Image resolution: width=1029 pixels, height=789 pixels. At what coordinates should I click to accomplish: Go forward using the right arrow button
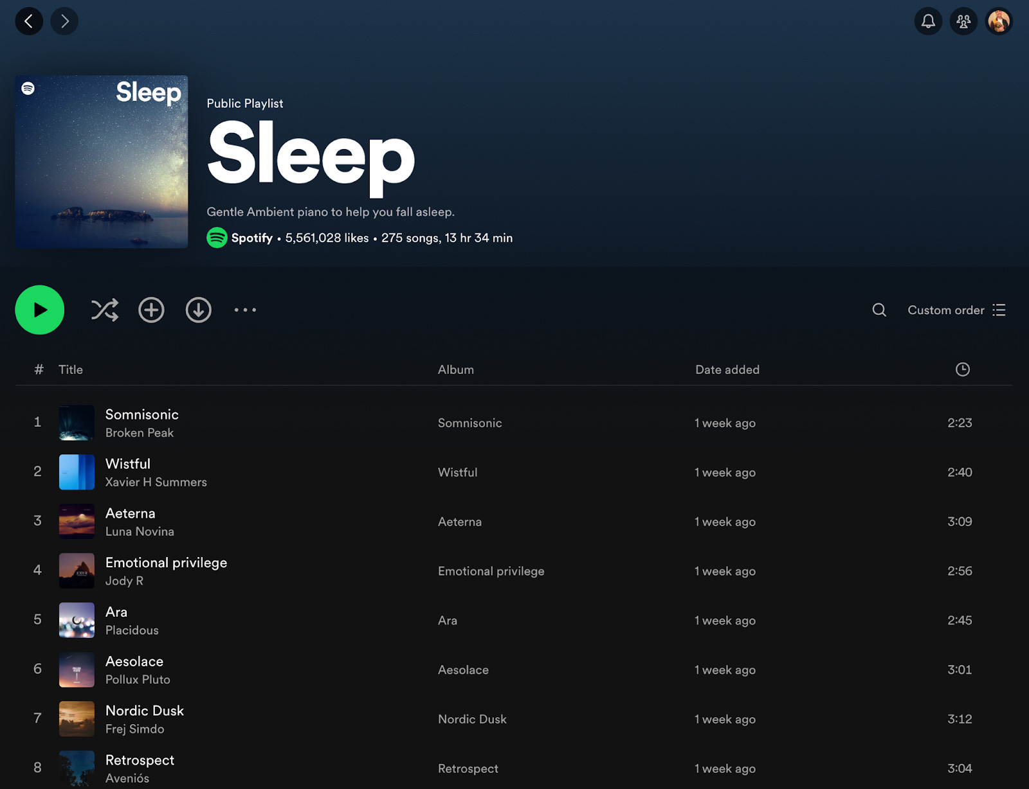point(64,21)
